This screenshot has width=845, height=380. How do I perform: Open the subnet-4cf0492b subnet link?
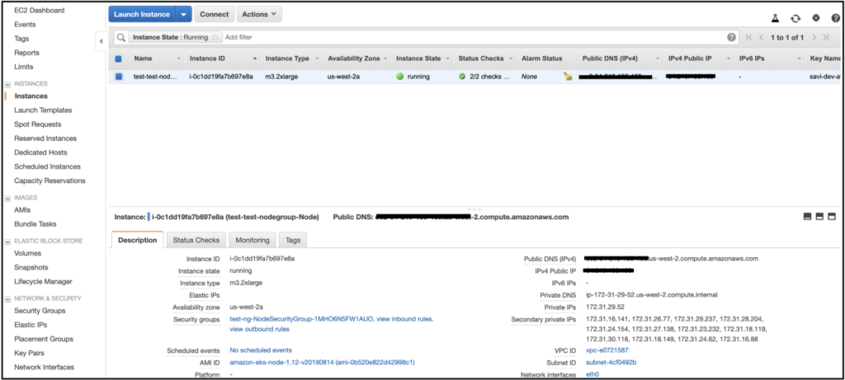click(x=611, y=362)
